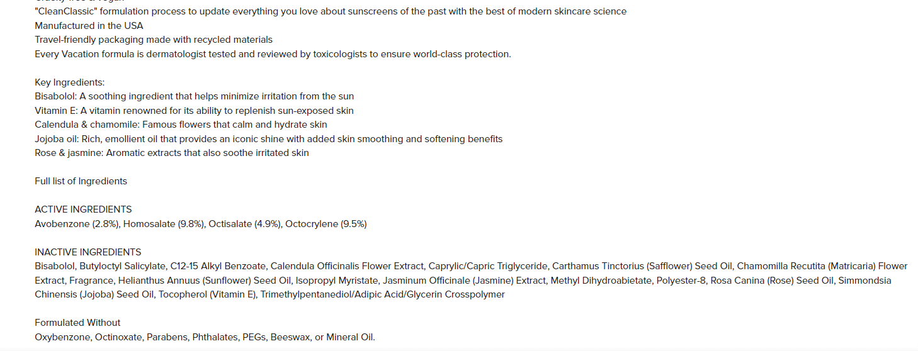Click the line starting with "Oxybenzone, Octinoxate"

205,337
